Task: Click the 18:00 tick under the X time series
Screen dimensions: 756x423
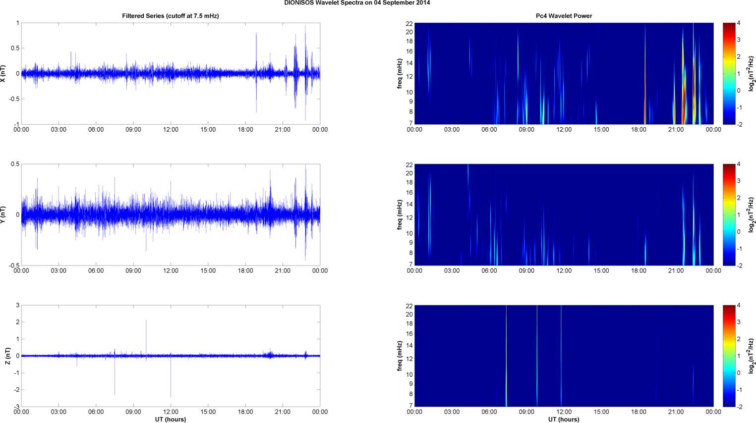Action: coord(245,130)
